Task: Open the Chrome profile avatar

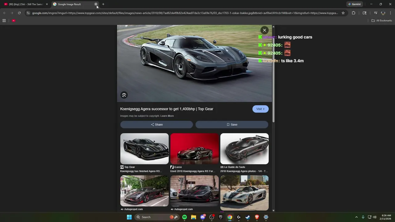Action: click(x=383, y=13)
